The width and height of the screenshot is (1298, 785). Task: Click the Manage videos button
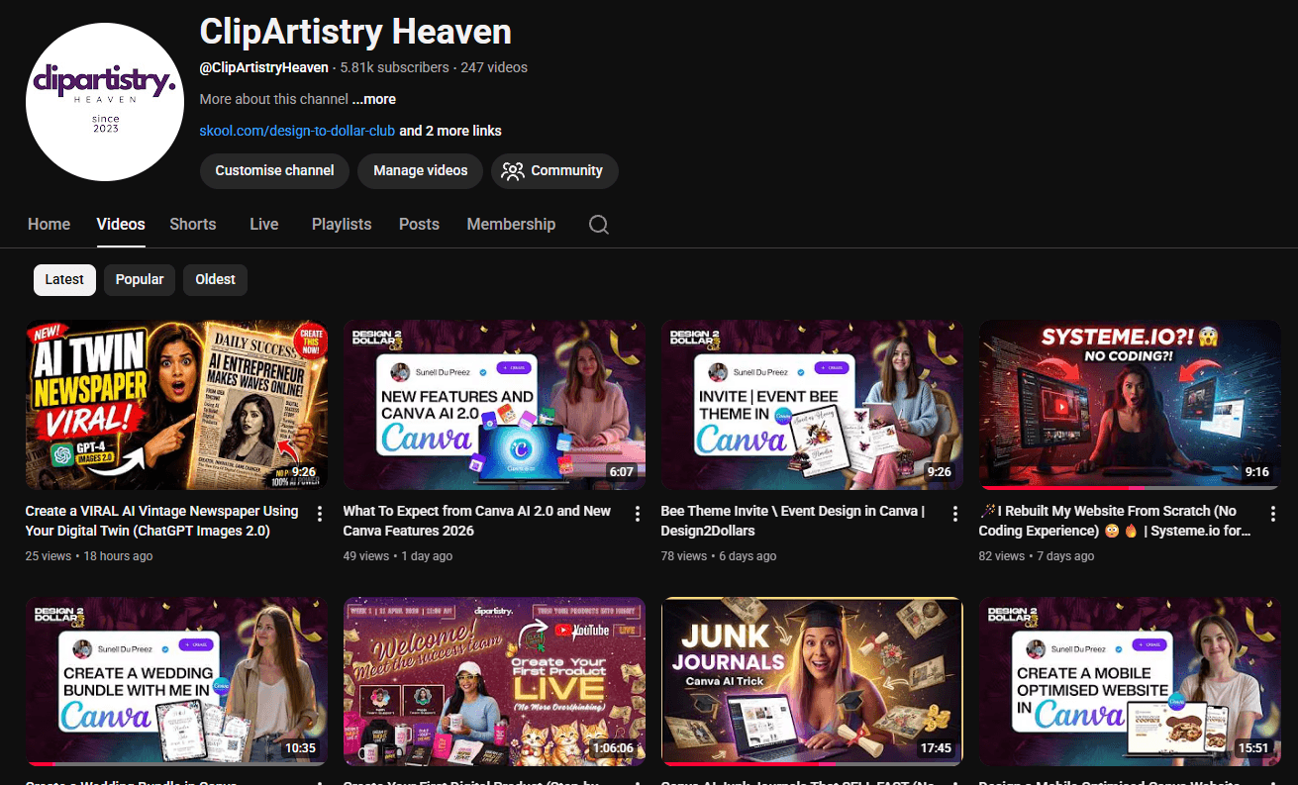421,170
